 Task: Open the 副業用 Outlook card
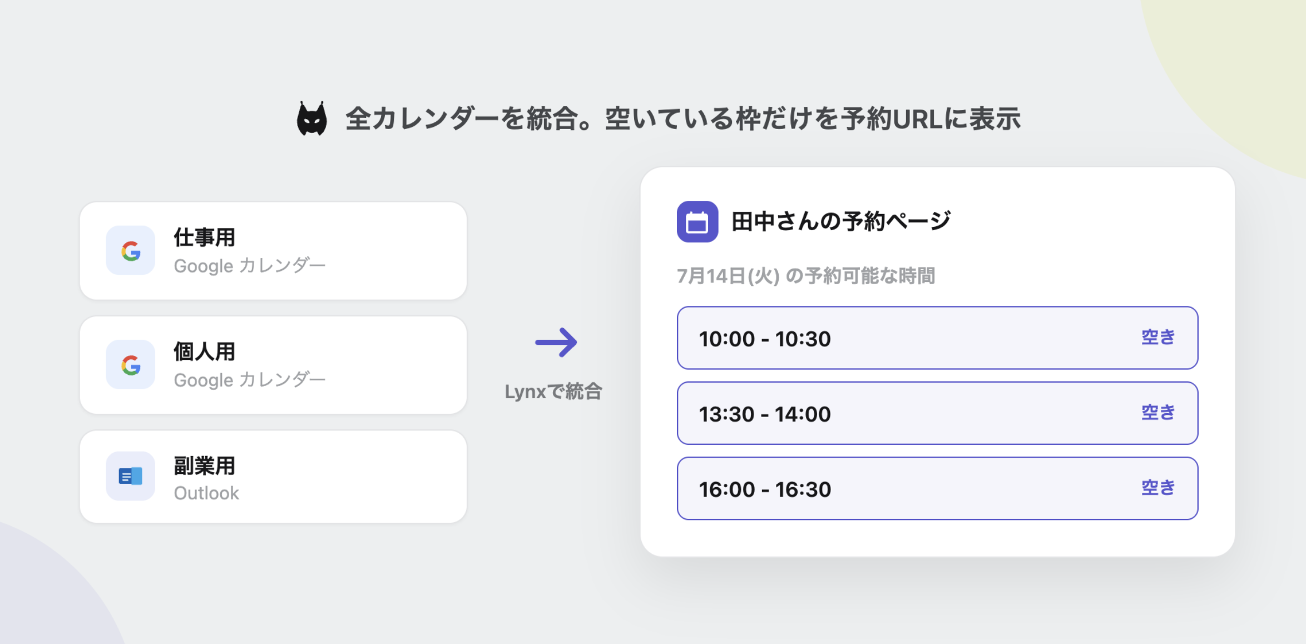click(273, 477)
